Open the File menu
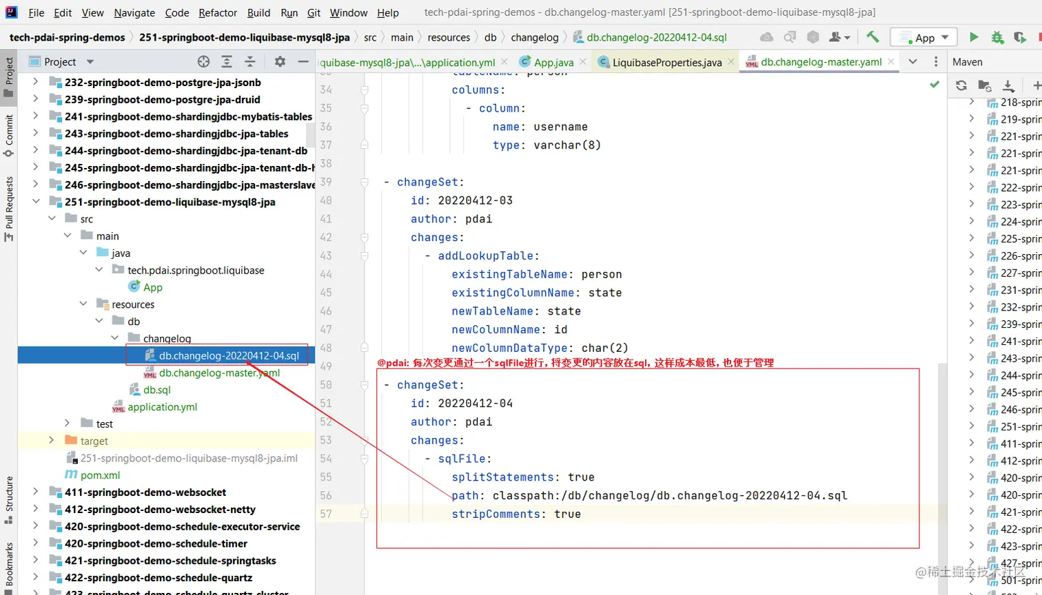 (x=37, y=12)
